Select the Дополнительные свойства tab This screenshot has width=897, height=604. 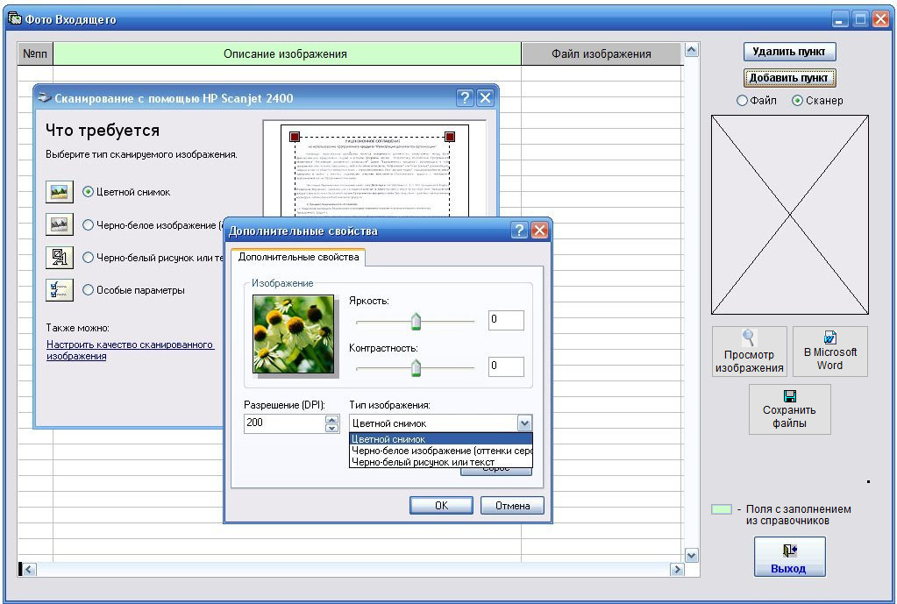[298, 257]
